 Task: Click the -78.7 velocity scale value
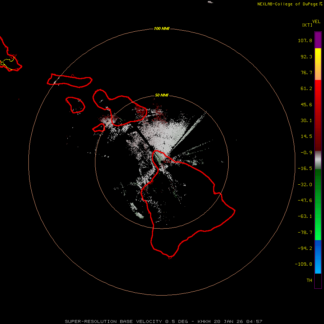[x=305, y=233]
